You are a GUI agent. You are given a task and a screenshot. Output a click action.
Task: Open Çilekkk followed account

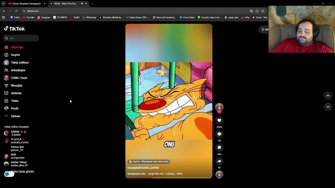click(x=16, y=133)
